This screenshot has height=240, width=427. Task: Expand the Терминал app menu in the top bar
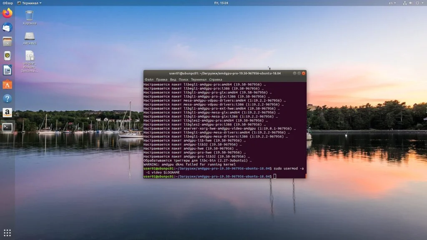pyautogui.click(x=30, y=3)
